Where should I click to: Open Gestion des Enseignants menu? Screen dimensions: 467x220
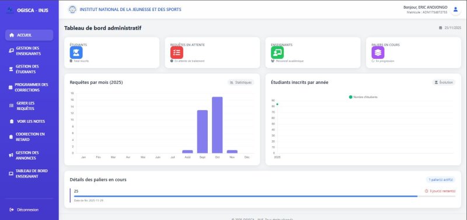29,51
